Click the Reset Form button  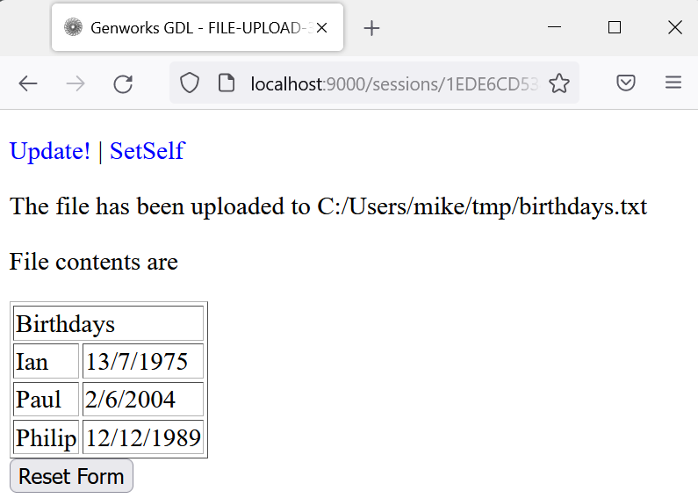point(71,476)
